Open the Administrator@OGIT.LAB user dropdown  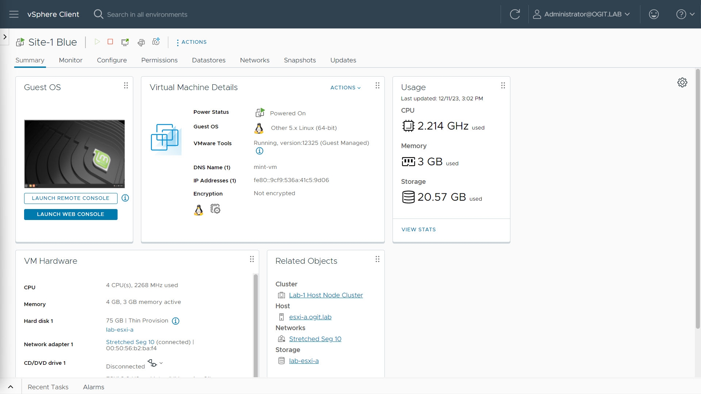pos(582,14)
